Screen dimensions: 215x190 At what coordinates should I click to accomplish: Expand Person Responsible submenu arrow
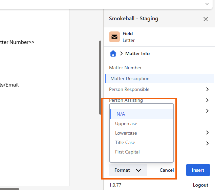(207, 89)
